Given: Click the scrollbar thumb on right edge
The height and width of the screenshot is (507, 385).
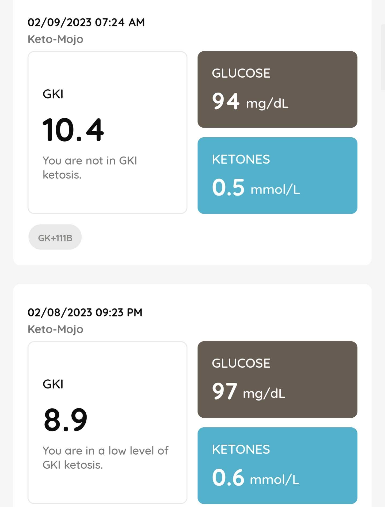Looking at the screenshot, I should pyautogui.click(x=383, y=57).
